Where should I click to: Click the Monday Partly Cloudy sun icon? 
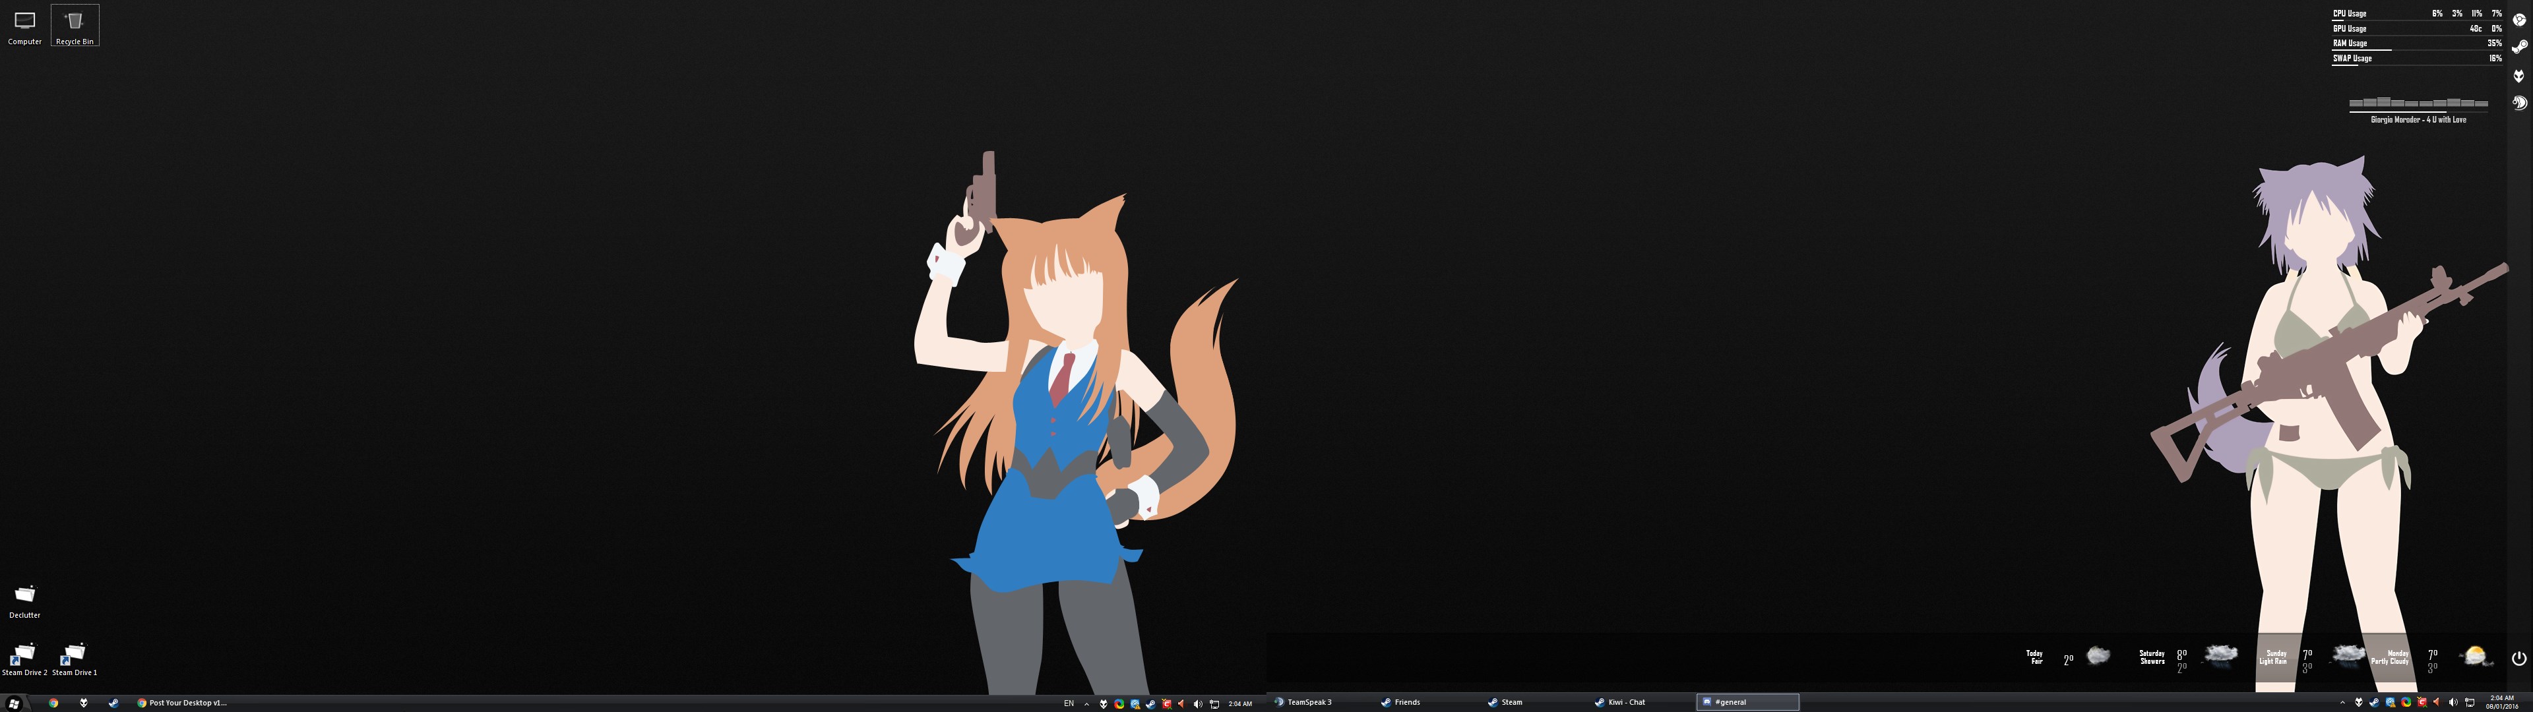(x=2476, y=656)
